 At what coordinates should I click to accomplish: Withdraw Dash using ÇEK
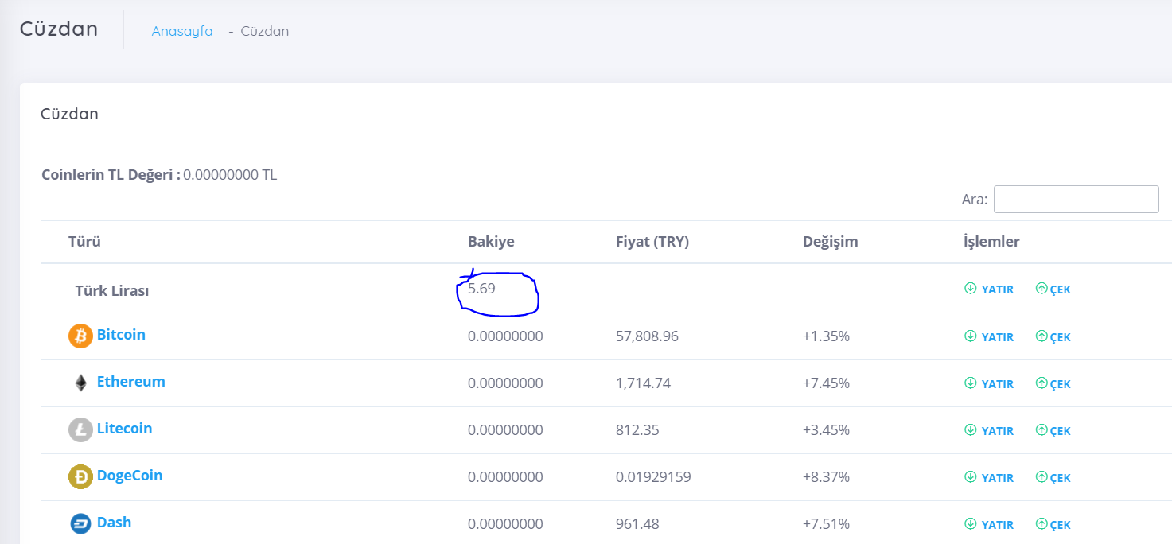coord(1053,525)
